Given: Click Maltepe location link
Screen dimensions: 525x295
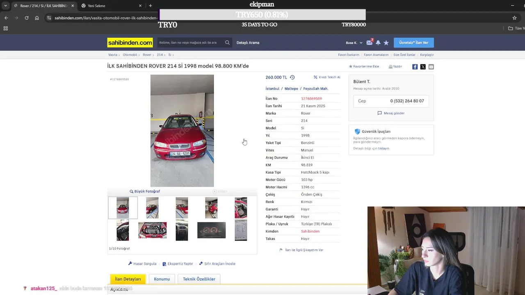Looking at the screenshot, I should click(x=291, y=88).
